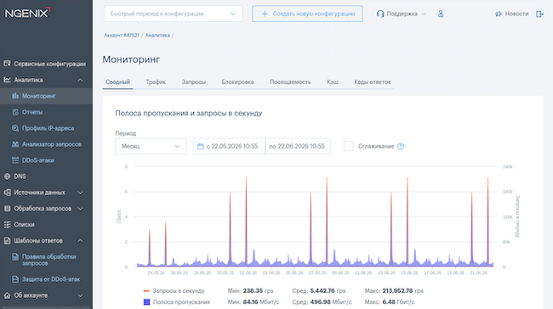Switch to the Коды ответов tab
Viewport: 553px width, 309px height.
(x=373, y=82)
